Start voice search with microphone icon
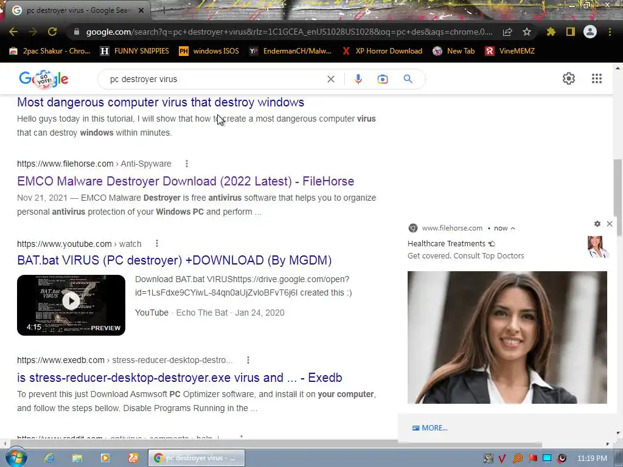The image size is (623, 467). tap(358, 79)
